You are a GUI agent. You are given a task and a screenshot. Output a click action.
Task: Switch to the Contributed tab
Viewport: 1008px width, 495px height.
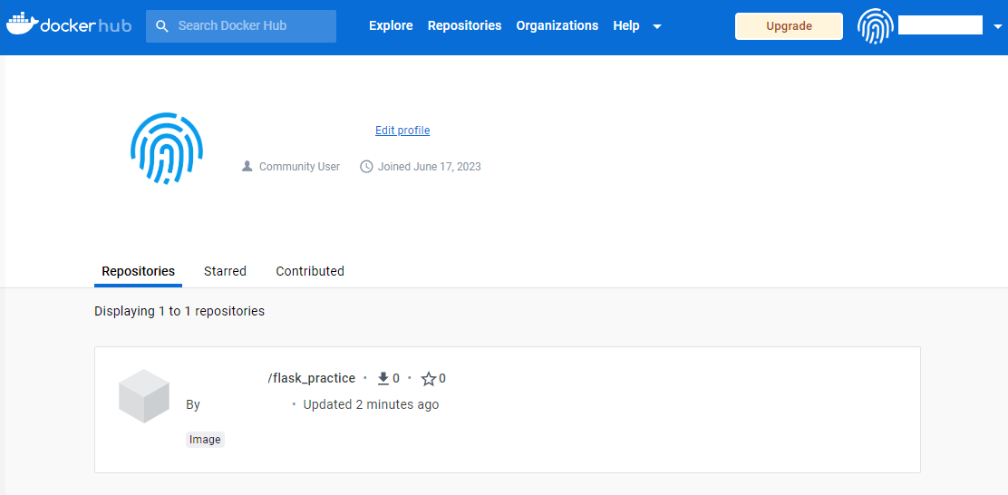coord(310,271)
